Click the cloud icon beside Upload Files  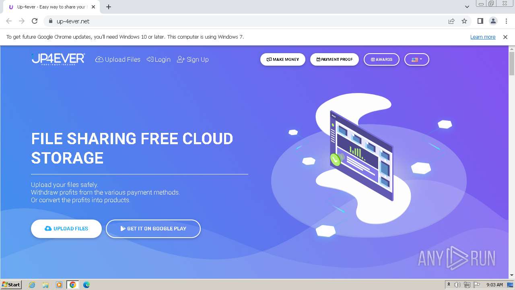pyautogui.click(x=48, y=228)
